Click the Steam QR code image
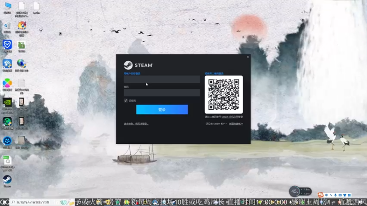 tap(224, 94)
